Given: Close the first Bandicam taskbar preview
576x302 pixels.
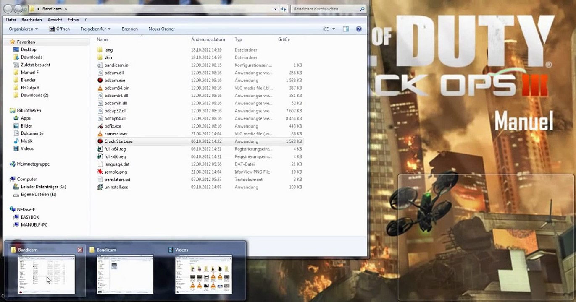Looking at the screenshot, I should (x=80, y=250).
